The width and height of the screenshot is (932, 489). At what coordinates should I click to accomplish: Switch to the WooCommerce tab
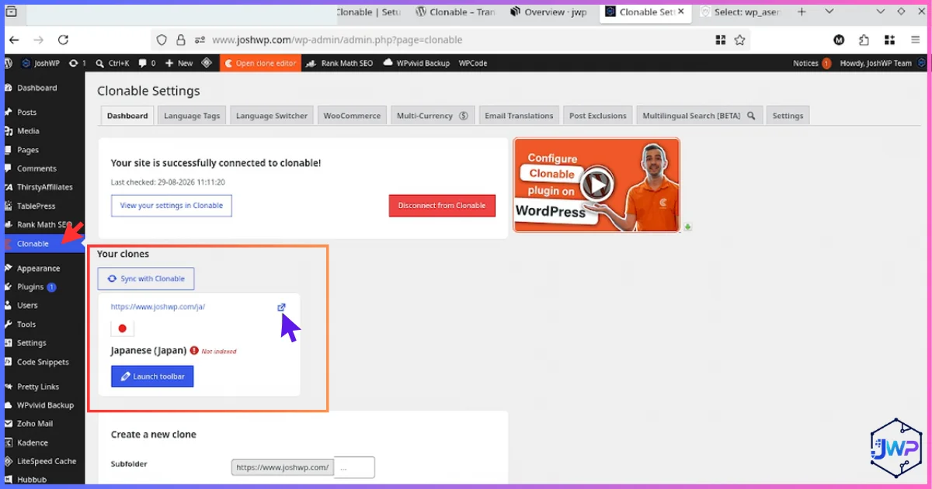(x=352, y=116)
